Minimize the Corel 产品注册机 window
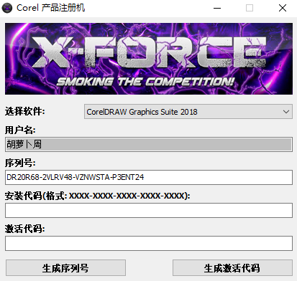 point(217,8)
